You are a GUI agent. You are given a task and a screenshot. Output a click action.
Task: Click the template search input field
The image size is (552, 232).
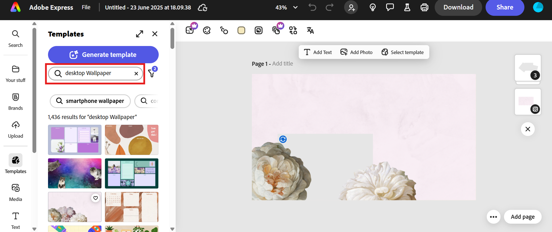(95, 73)
